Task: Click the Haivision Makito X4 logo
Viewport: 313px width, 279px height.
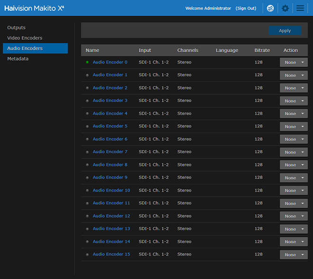Action: coord(34,8)
